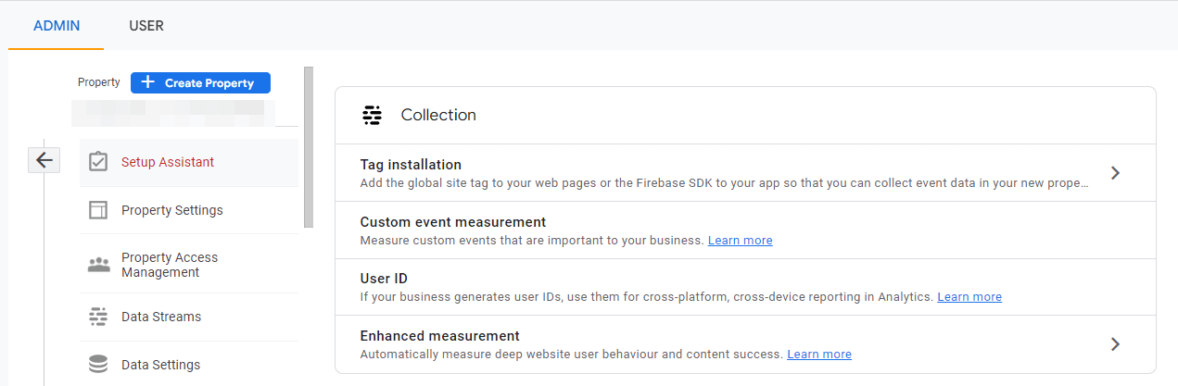Viewport: 1178px width, 386px height.
Task: Click the sidebar vertical scrollbar
Action: [x=309, y=146]
